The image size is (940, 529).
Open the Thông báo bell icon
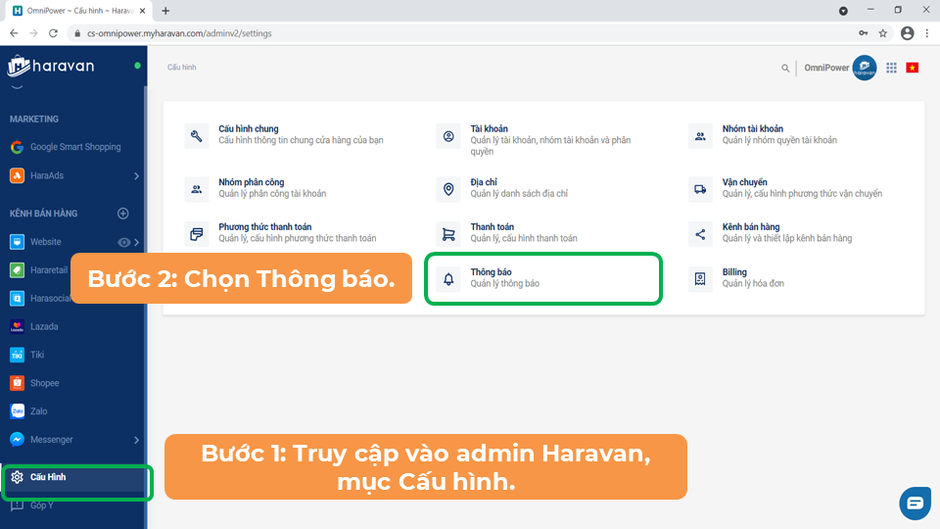coord(448,279)
